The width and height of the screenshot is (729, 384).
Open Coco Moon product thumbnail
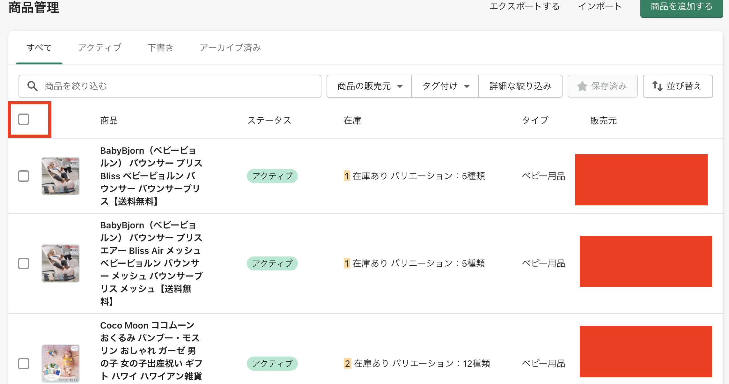click(61, 363)
